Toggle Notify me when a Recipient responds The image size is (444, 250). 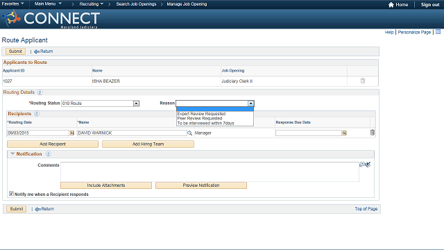[x=11, y=194]
